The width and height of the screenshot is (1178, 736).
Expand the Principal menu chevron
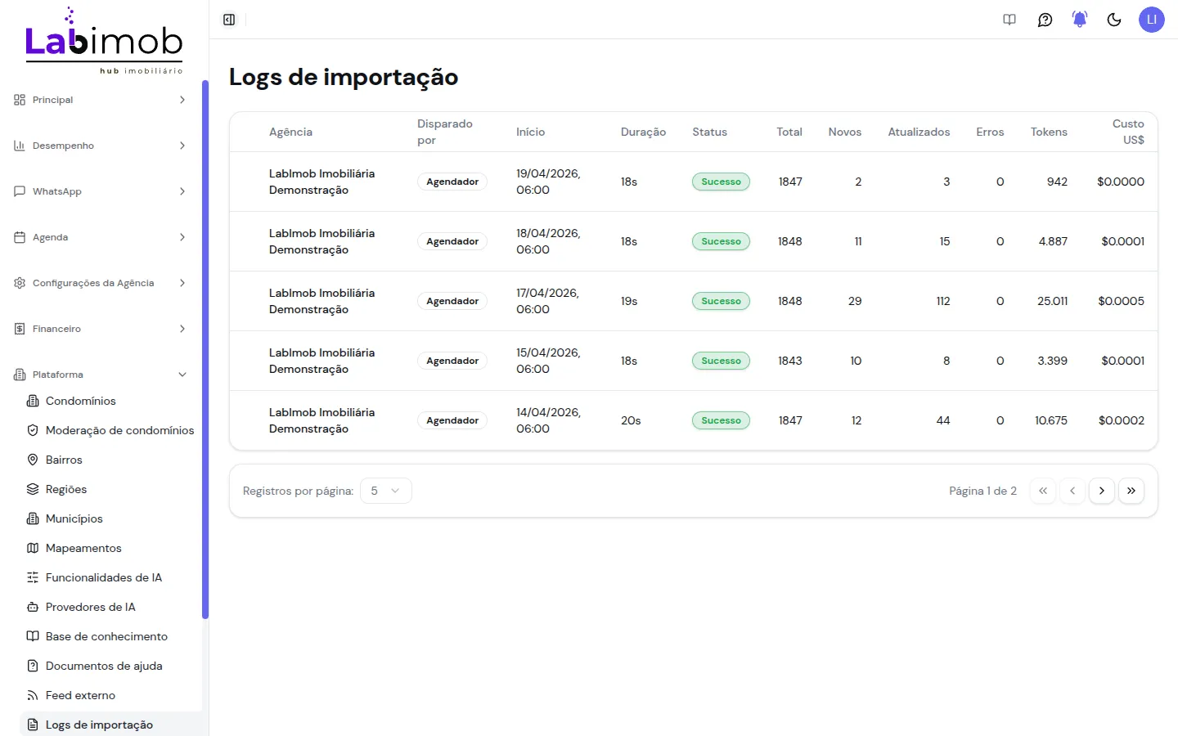click(x=182, y=100)
